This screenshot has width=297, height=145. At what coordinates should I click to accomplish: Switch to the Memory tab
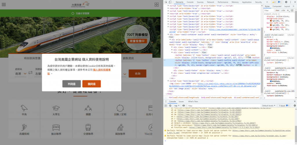click(x=235, y=2)
